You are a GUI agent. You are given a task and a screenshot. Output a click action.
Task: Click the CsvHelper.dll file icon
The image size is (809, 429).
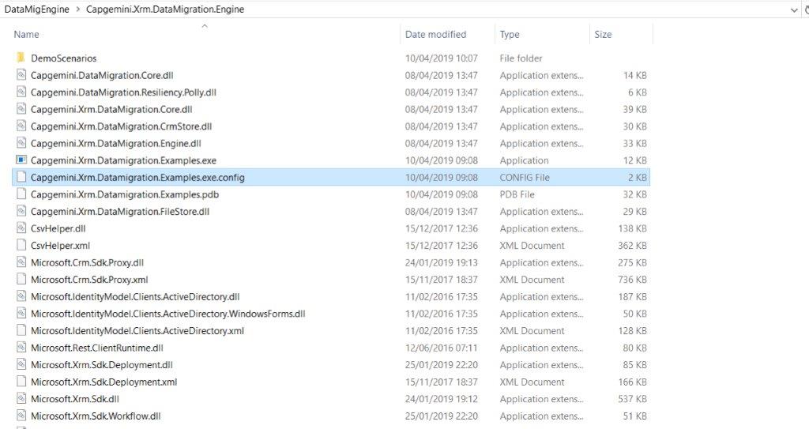click(x=21, y=228)
